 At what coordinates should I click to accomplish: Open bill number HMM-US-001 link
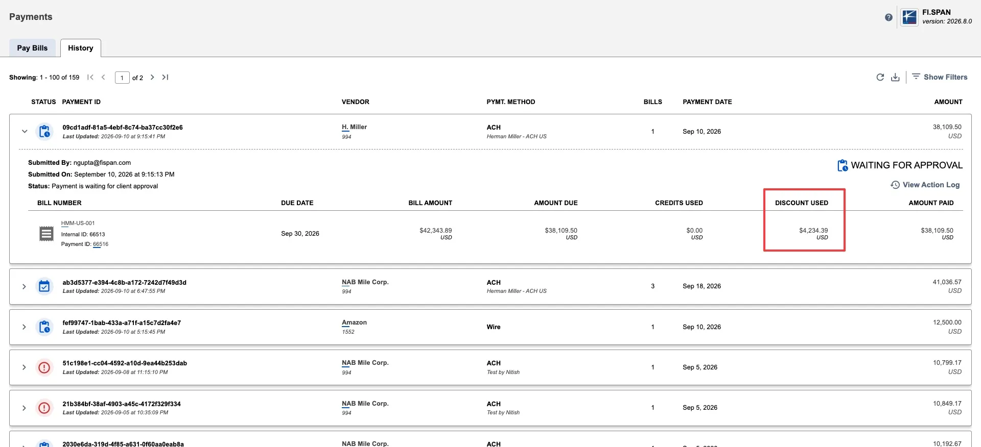78,223
